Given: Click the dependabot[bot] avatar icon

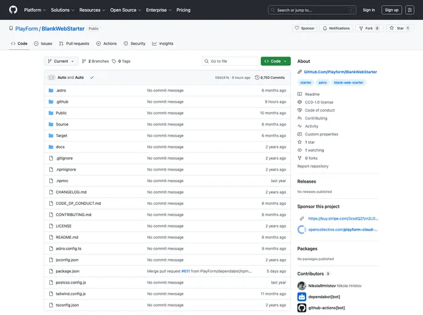Looking at the screenshot, I should tap(301, 297).
